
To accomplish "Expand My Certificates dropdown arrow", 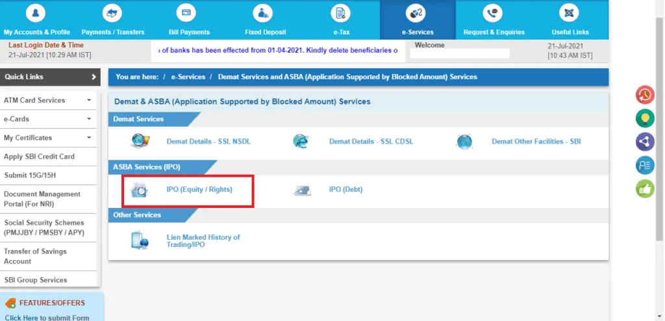I will [88, 138].
